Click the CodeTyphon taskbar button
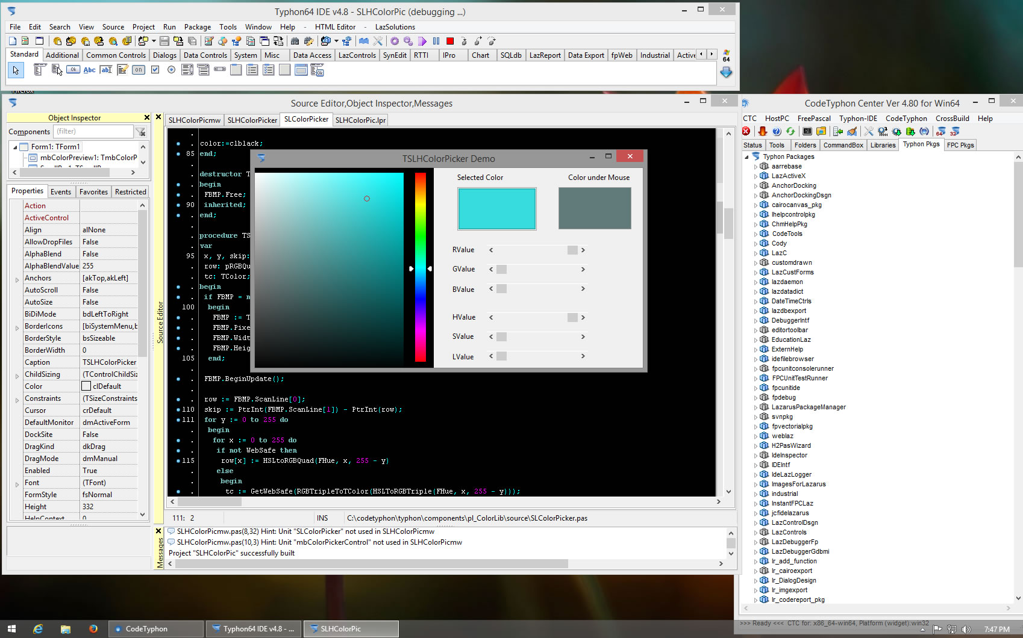The image size is (1023, 638). tap(156, 629)
